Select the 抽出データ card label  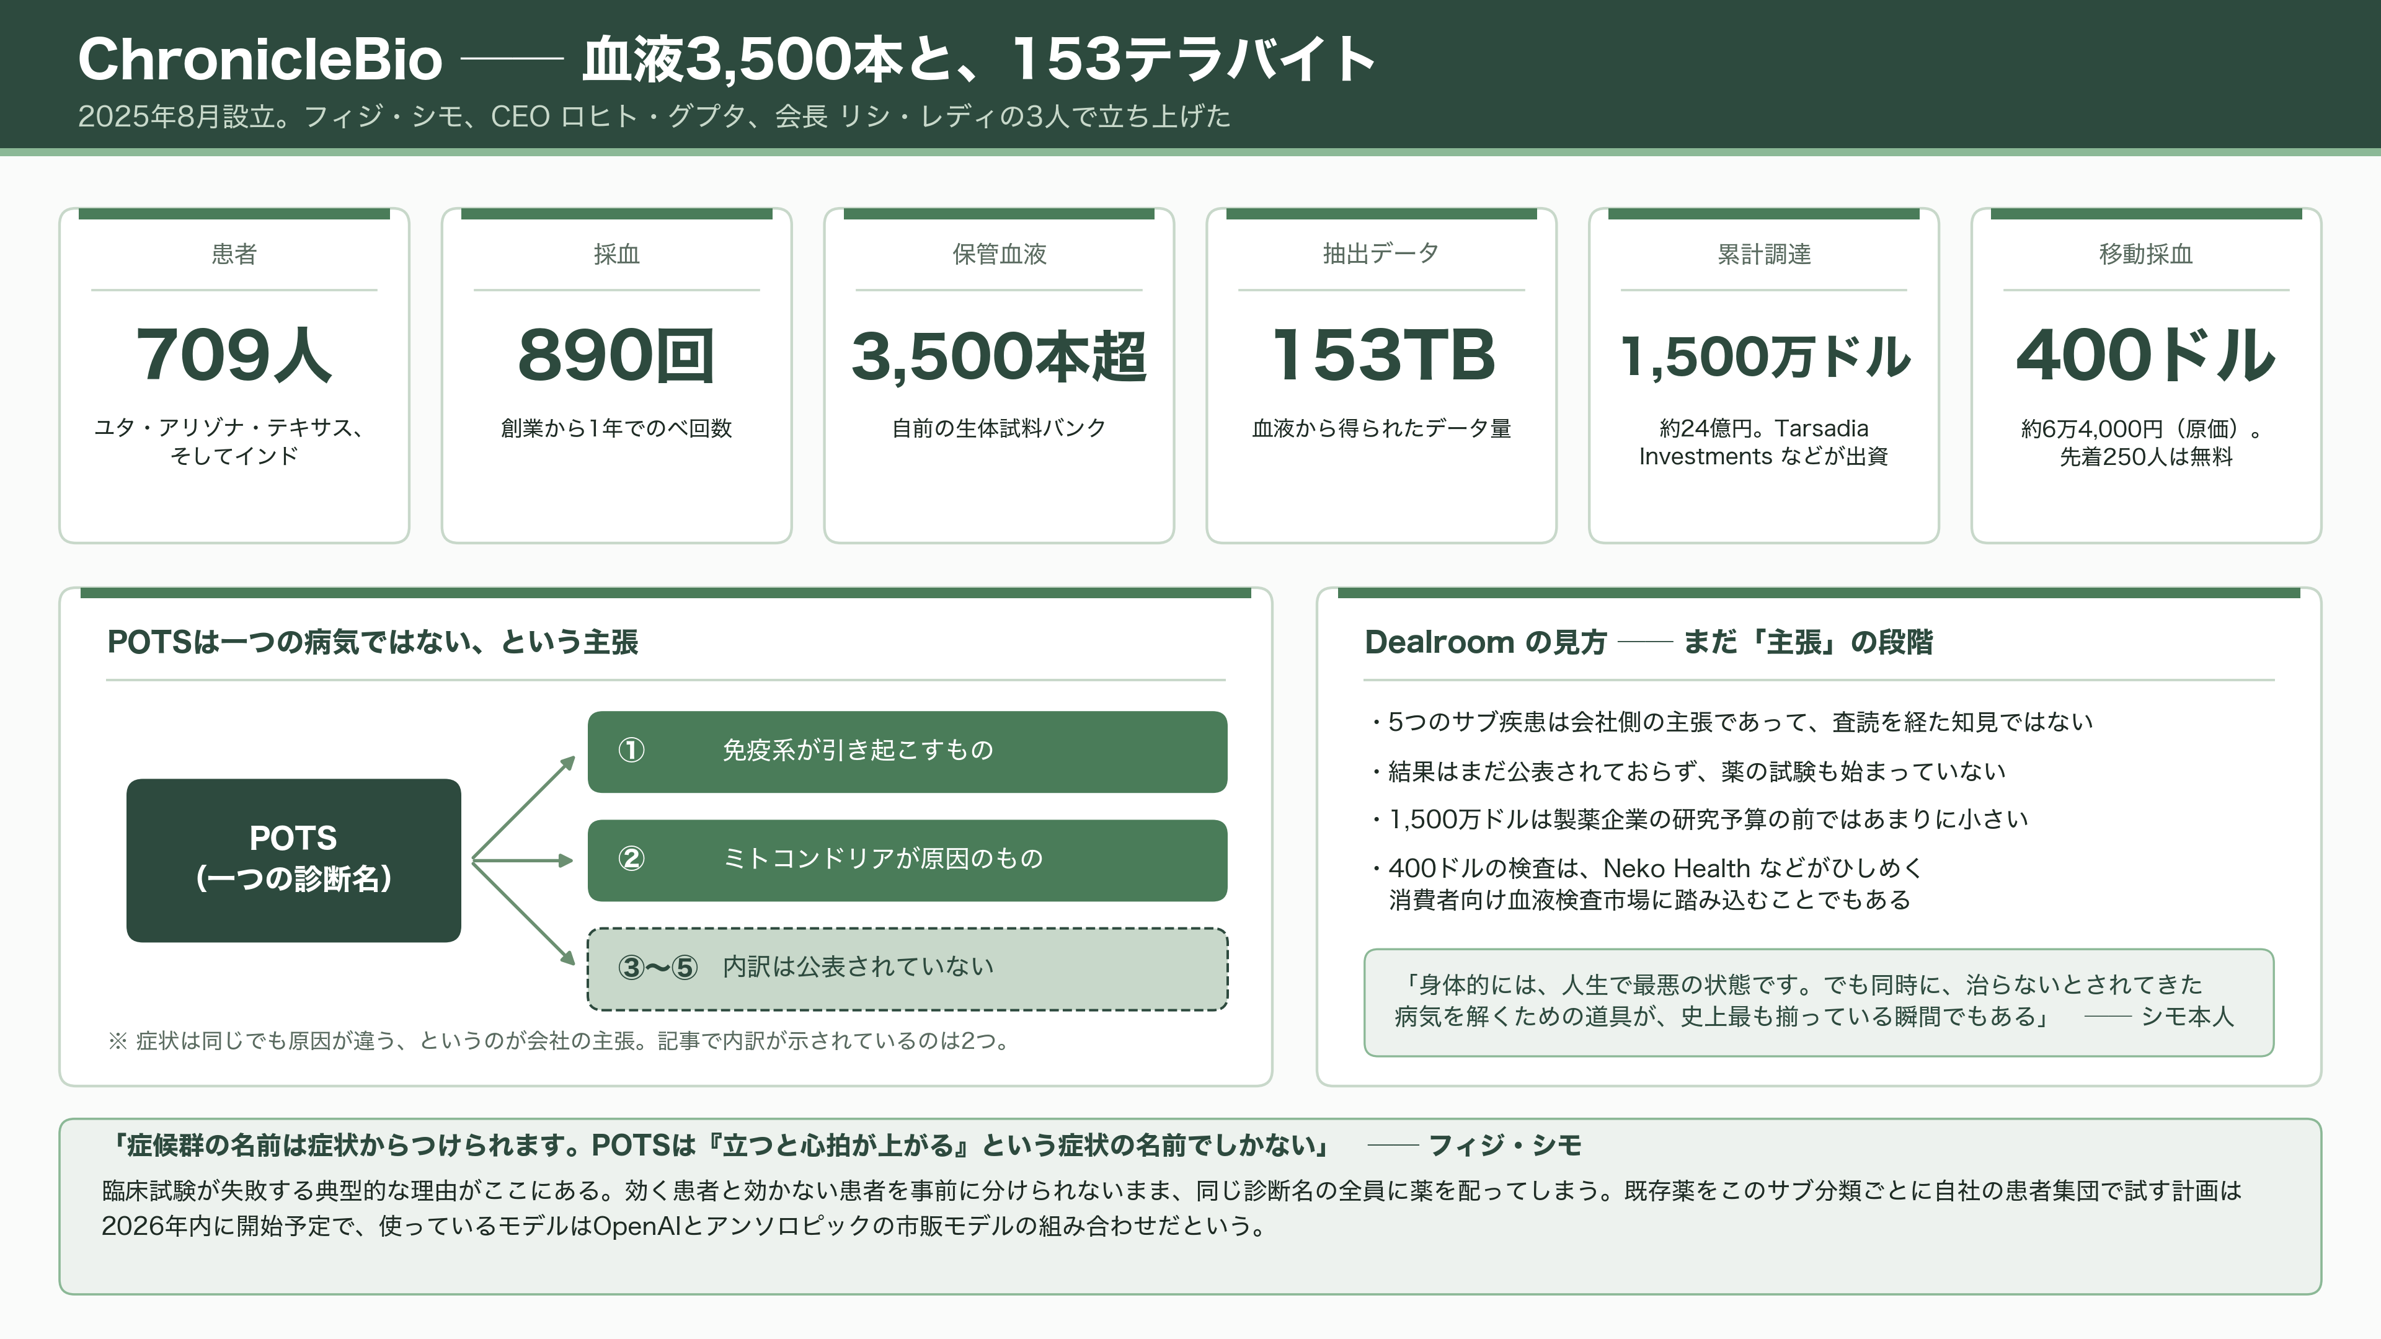pyautogui.click(x=1381, y=254)
